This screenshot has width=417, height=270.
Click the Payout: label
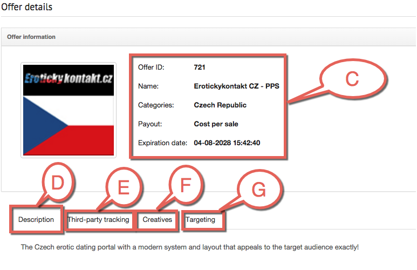pos(150,124)
